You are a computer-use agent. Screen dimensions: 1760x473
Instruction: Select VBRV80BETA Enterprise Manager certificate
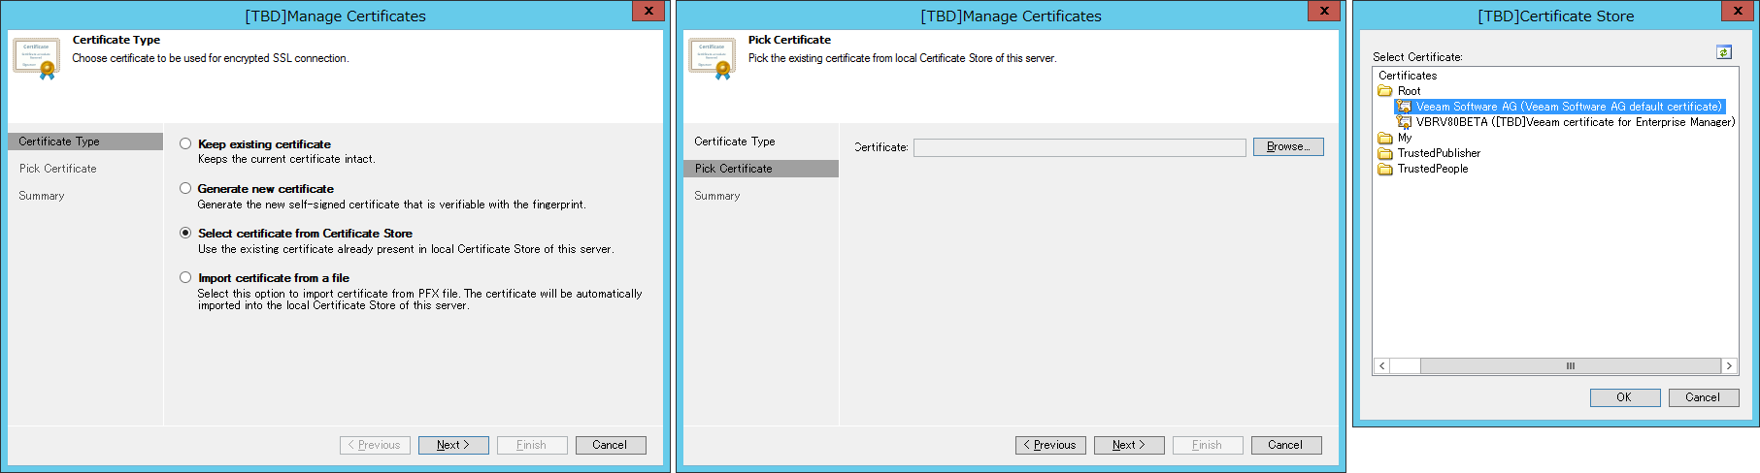pyautogui.click(x=1576, y=122)
